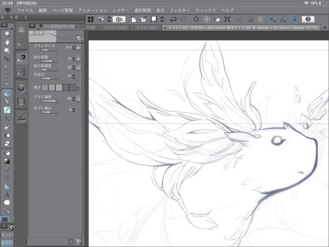Open tool property wrench settings button

tap(79, 242)
